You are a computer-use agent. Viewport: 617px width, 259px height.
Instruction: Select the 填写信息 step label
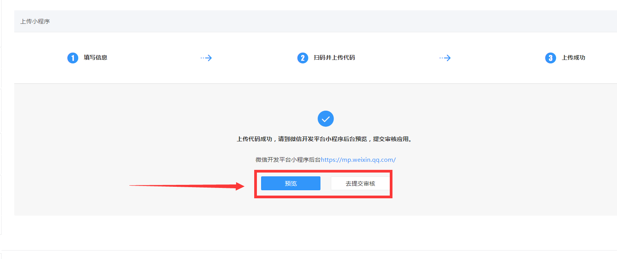click(x=96, y=58)
